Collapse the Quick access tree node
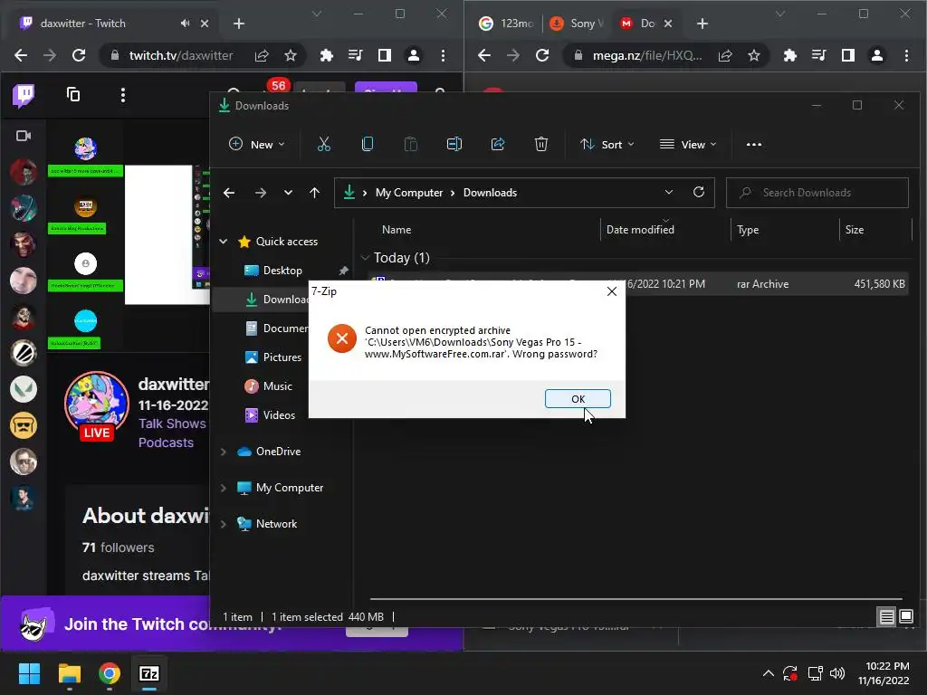The height and width of the screenshot is (695, 927). pos(224,241)
